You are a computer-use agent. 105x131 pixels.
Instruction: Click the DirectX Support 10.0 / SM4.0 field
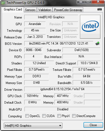[x=89, y=63]
